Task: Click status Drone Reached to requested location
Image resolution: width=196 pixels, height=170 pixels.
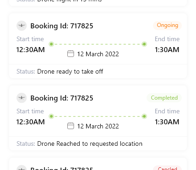Action: tap(90, 144)
